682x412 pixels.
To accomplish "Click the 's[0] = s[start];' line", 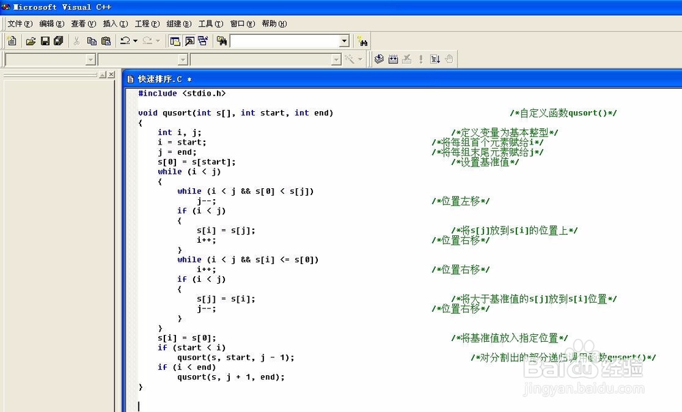I will coord(196,162).
